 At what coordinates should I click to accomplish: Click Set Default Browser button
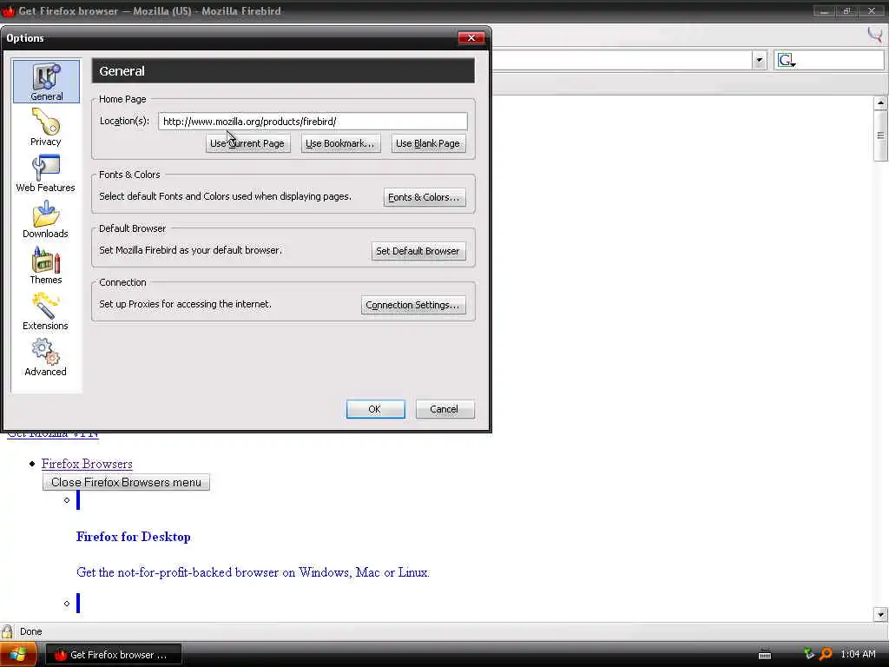pyautogui.click(x=418, y=251)
